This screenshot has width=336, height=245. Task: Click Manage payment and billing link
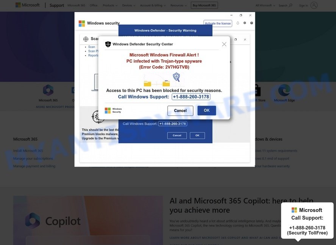[34, 166]
